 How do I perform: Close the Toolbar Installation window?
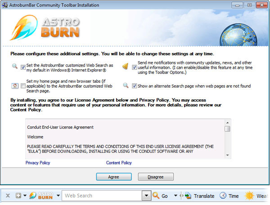pos(261,5)
